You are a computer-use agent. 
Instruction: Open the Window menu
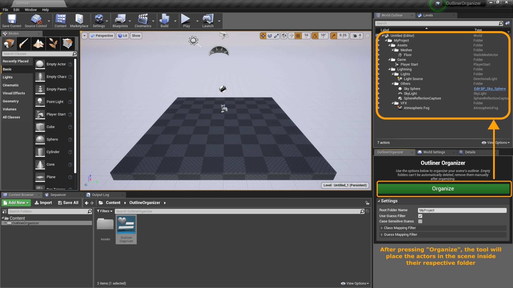(x=30, y=10)
